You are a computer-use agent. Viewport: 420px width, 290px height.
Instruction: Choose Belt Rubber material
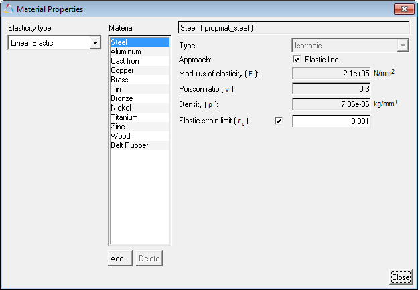coord(129,145)
